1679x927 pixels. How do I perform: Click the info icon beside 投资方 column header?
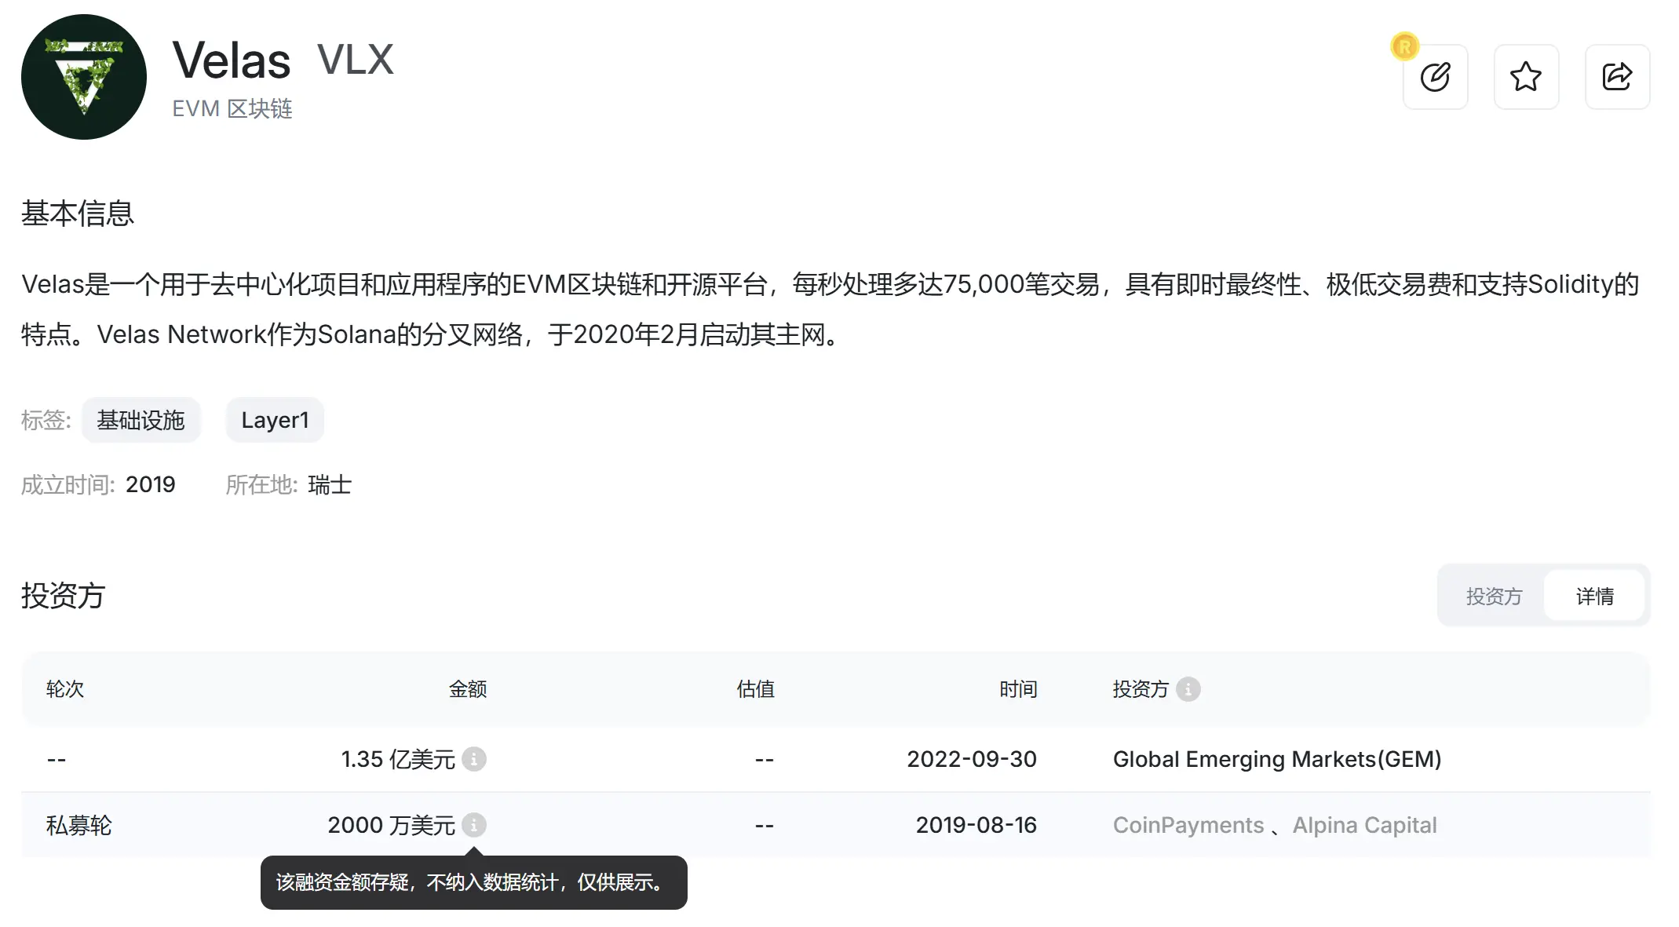pos(1188,689)
